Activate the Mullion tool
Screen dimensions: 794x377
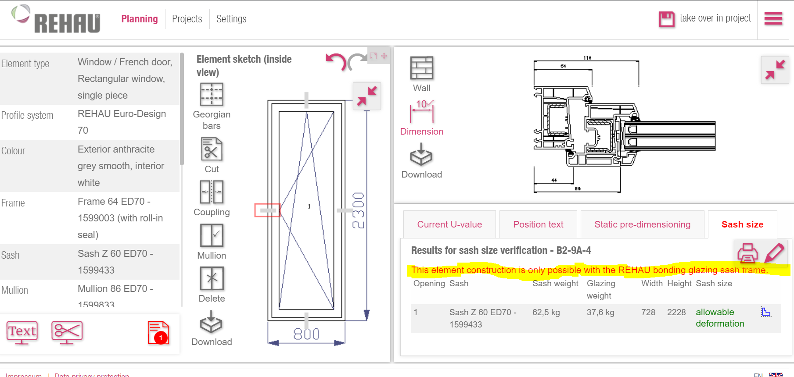(x=212, y=235)
